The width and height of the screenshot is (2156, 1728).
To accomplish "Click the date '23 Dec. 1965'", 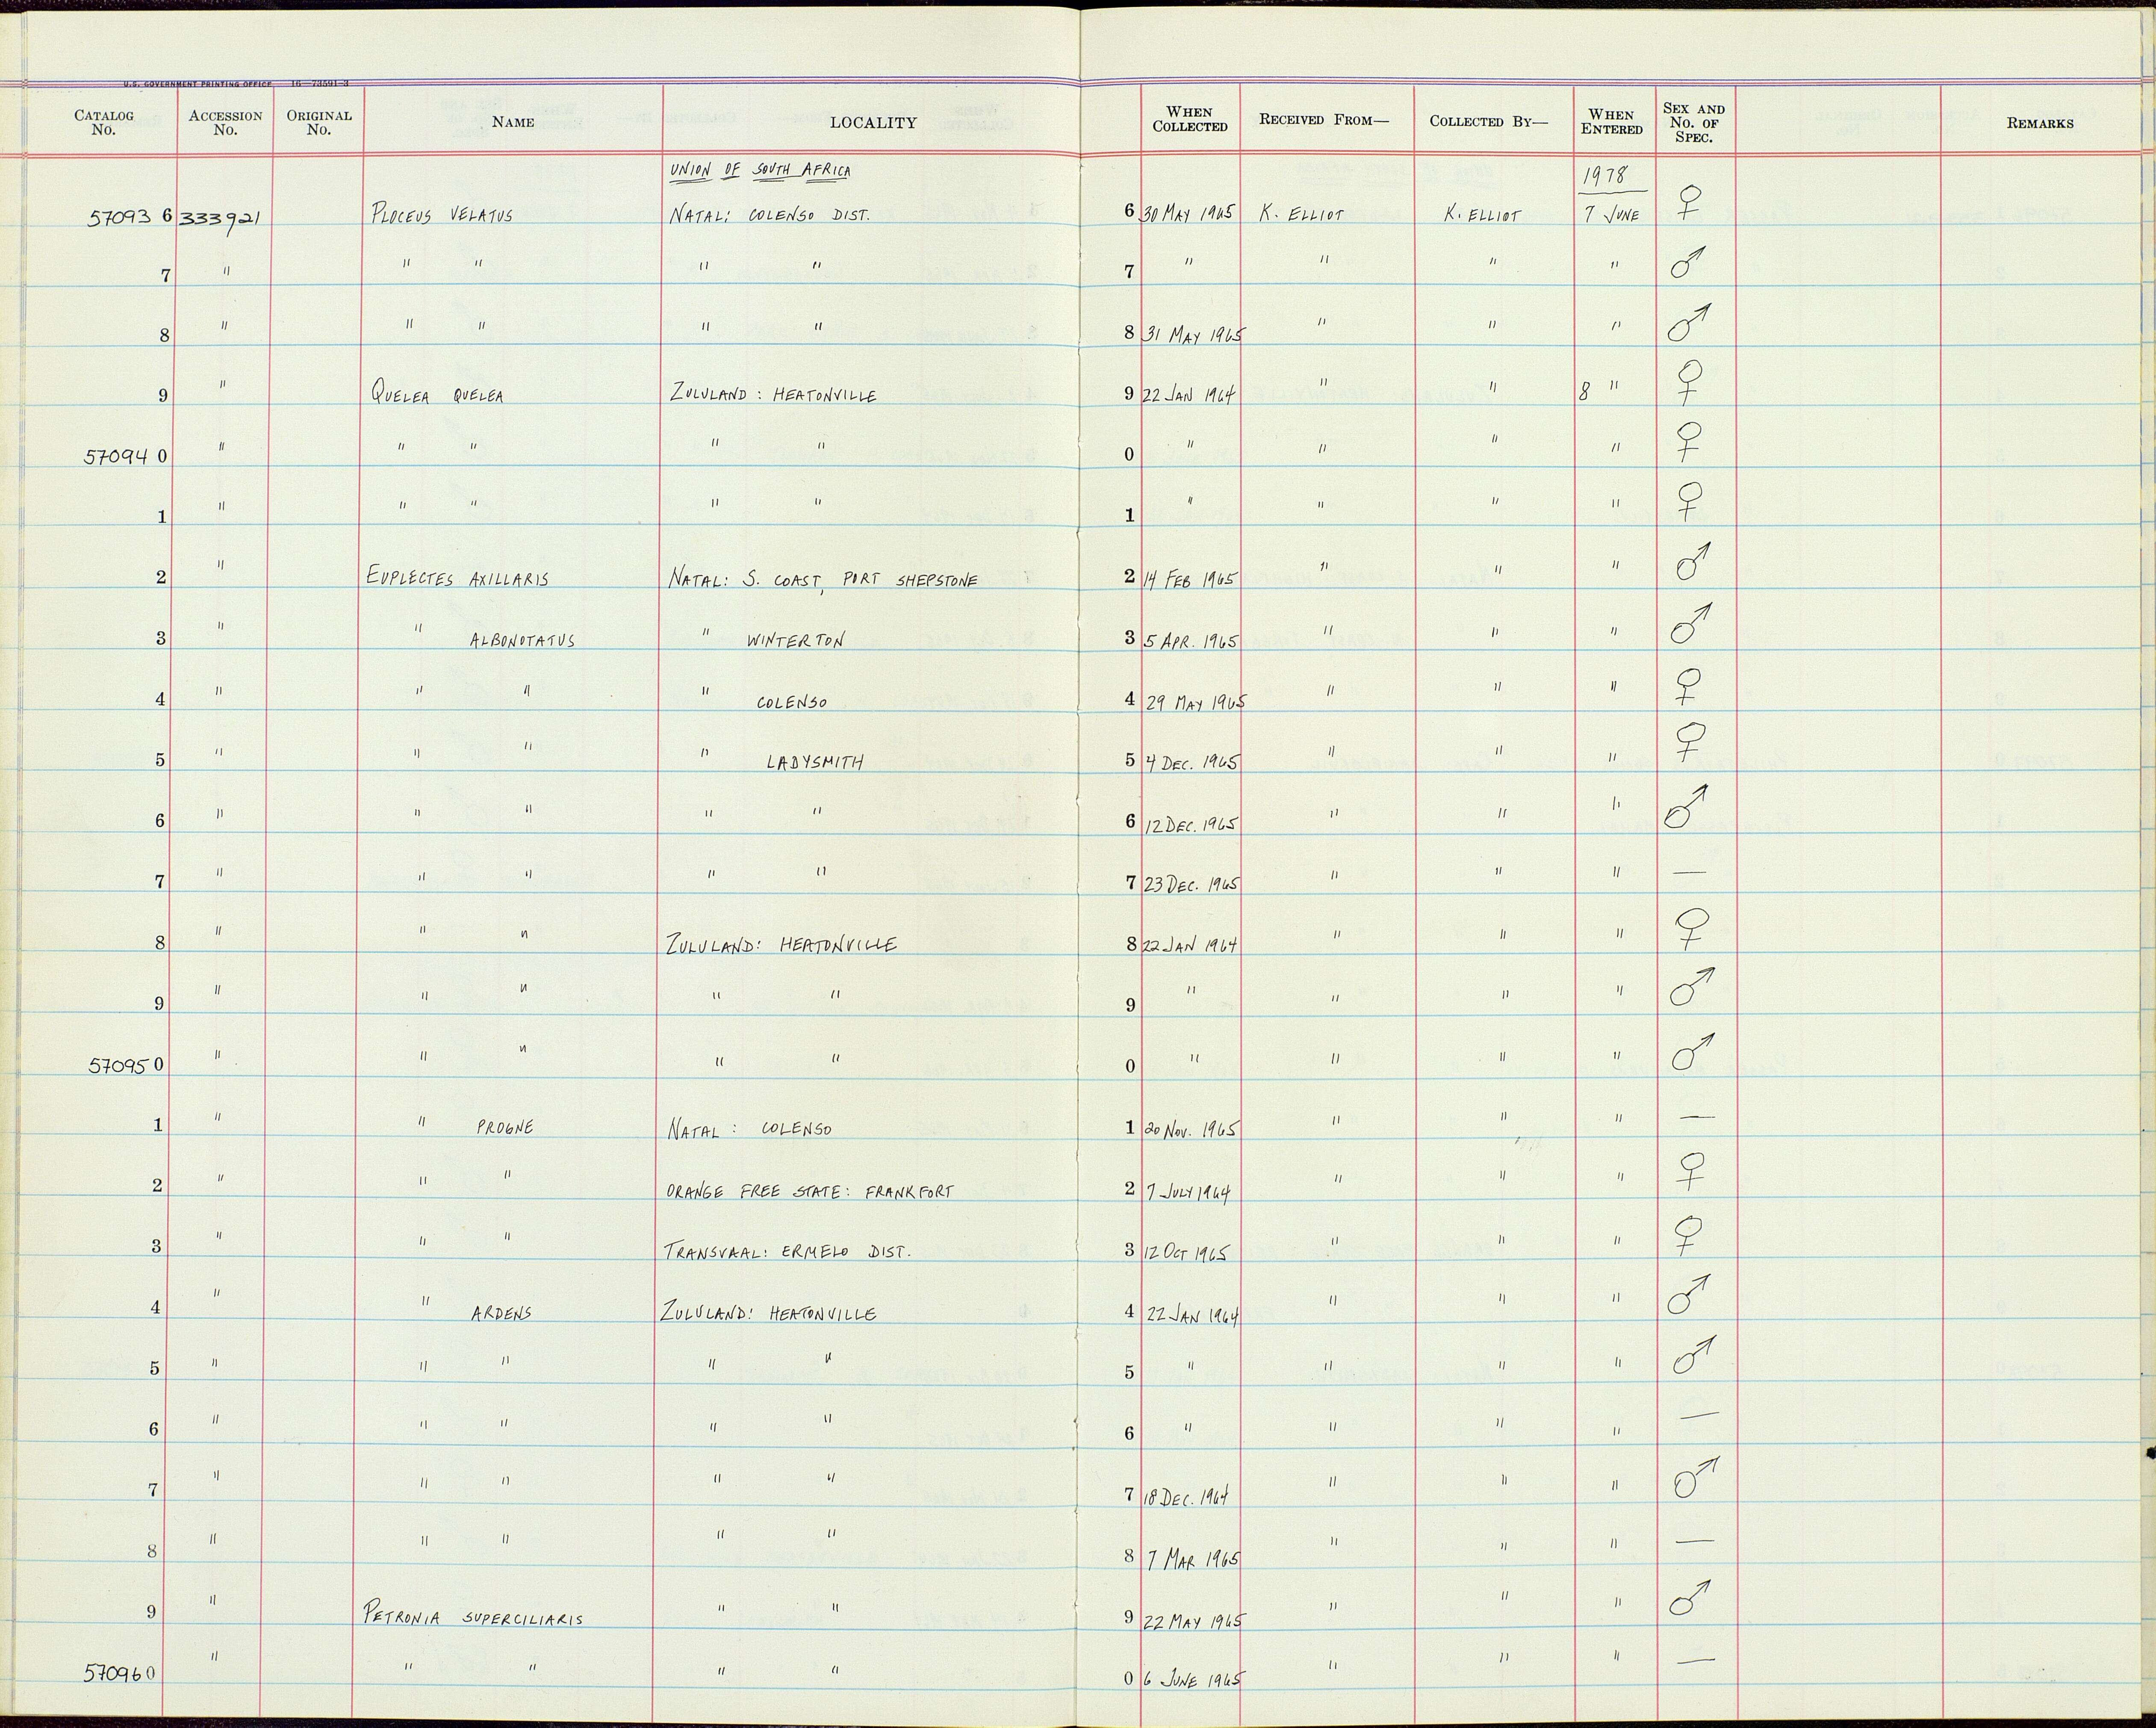I will point(1191,885).
